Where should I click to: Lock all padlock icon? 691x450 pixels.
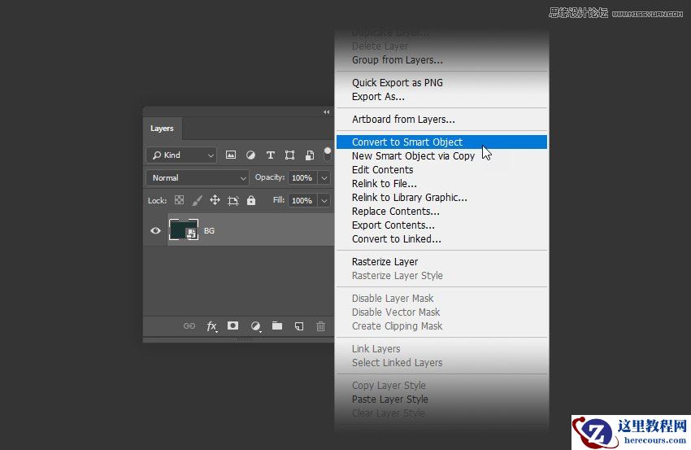[251, 200]
